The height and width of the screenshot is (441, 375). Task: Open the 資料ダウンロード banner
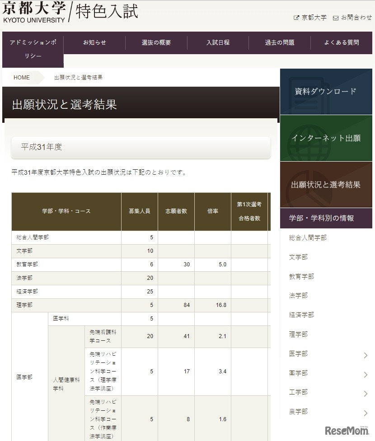pyautogui.click(x=326, y=92)
